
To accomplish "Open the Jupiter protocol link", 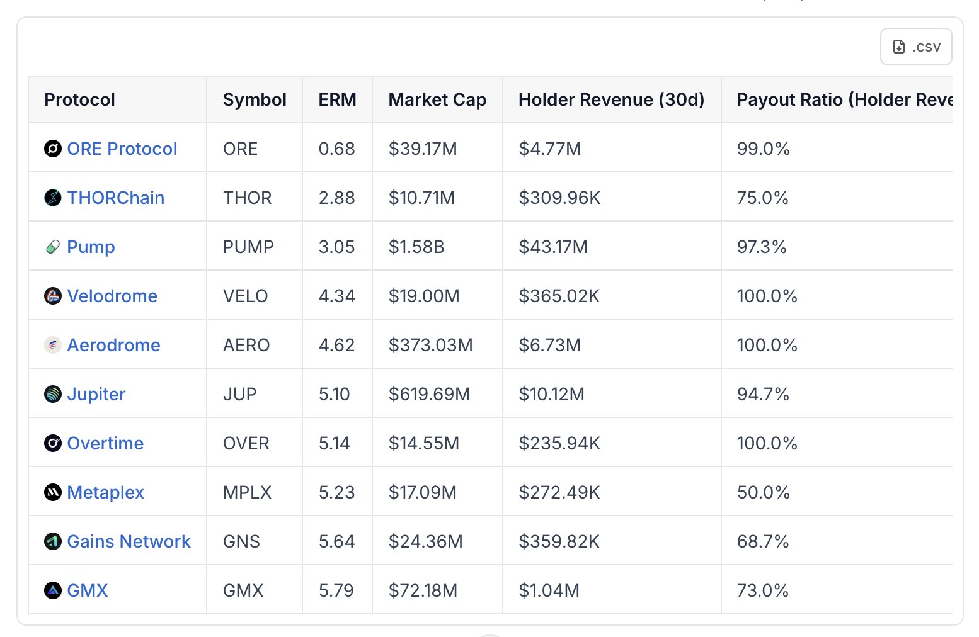I will (96, 394).
